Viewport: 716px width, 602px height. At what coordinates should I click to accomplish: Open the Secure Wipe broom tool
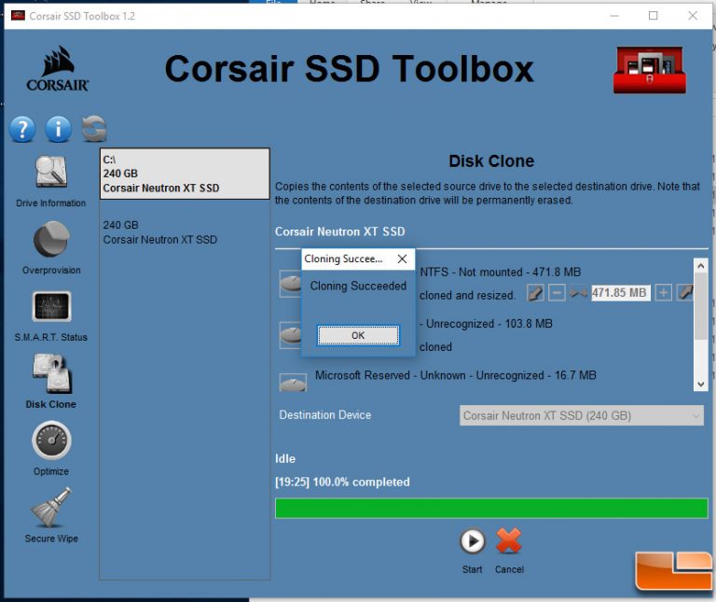pos(51,507)
